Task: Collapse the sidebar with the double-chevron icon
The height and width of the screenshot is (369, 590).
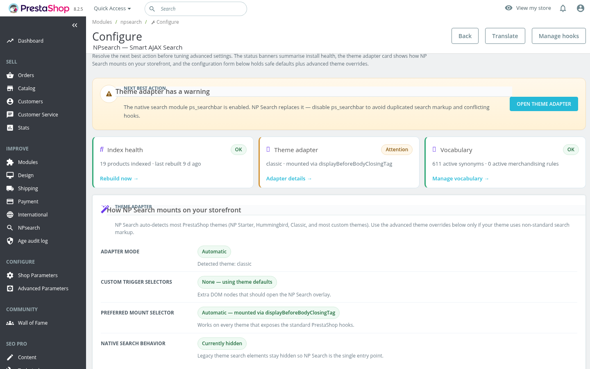Action: click(75, 25)
